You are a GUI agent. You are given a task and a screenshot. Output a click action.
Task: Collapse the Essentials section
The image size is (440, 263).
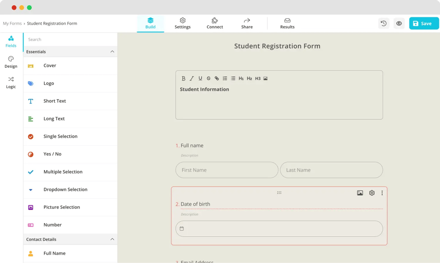[x=112, y=52]
